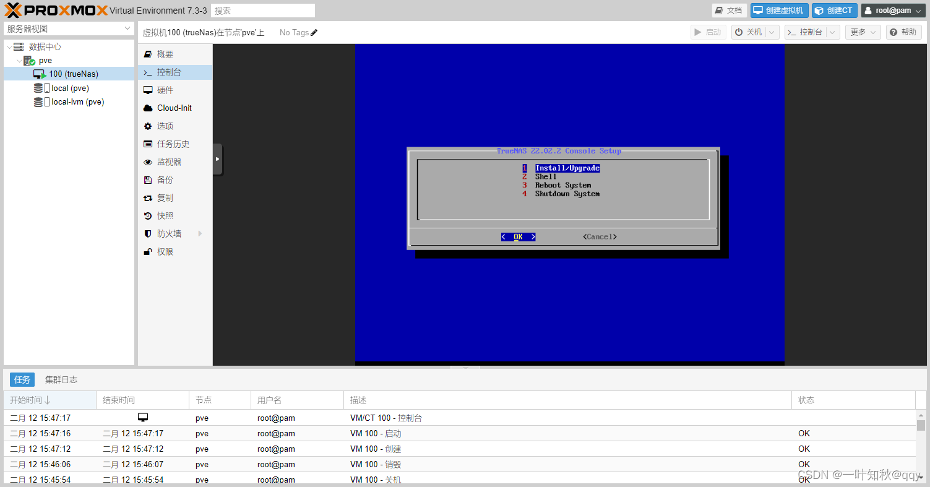The width and height of the screenshot is (930, 487).
Task: Select local (pve) storage
Action: pos(70,88)
